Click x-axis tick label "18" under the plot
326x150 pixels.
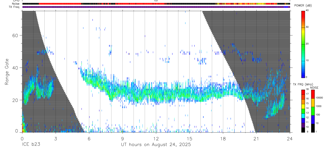[223, 139]
